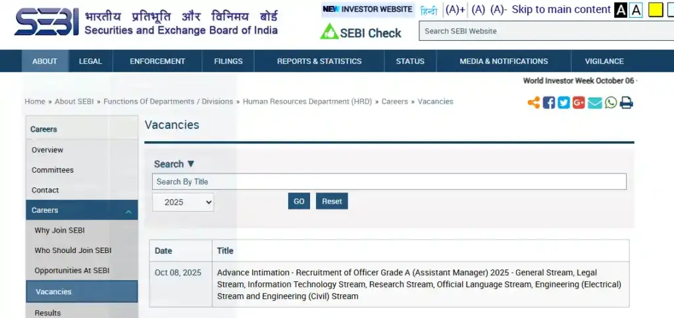
Task: Go to homepage via SEBI logo
Action: (46, 23)
